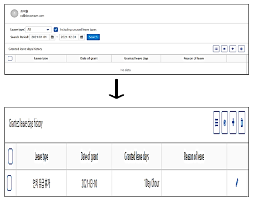Open calendar picker for end date
Viewport: 254px width, 206px height.
point(82,37)
